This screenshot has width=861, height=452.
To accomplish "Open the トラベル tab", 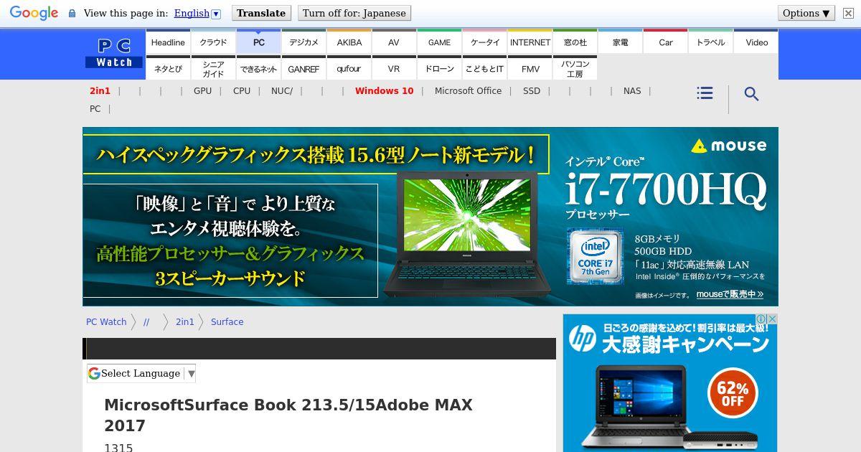I will point(711,42).
